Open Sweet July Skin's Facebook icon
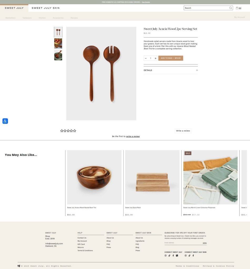The image size is (250, 269). (193, 255)
